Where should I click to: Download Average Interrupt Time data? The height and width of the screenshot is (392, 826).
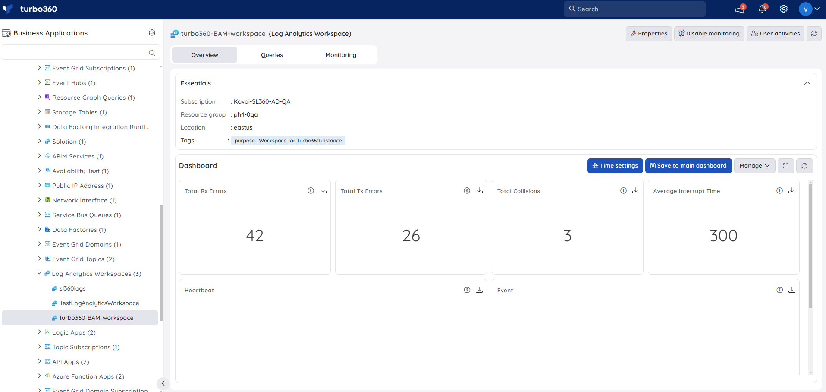pyautogui.click(x=792, y=191)
